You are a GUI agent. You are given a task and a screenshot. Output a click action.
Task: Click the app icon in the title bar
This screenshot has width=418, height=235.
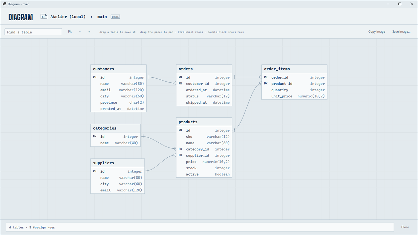pos(4,4)
